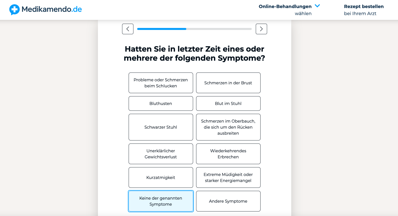Screen dimensions: 398x216
Task: Select Probleme oder Schmerzen beim Schlucken
Action: pyautogui.click(x=161, y=83)
